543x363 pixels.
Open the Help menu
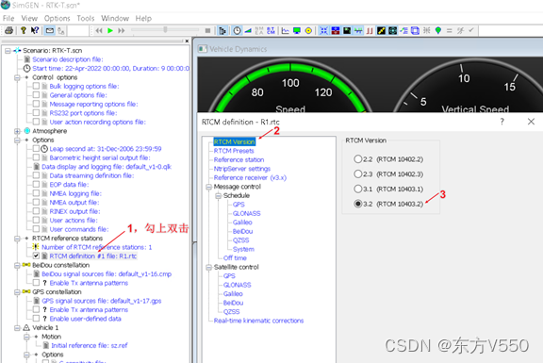143,18
